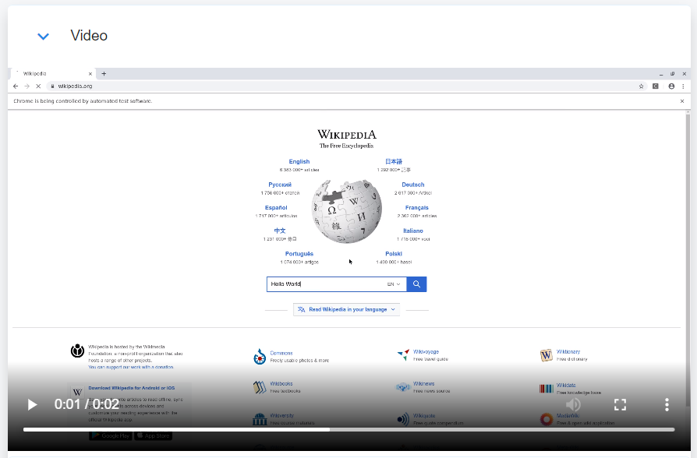Open the Wikibooks icon
697x458 pixels.
coord(260,387)
